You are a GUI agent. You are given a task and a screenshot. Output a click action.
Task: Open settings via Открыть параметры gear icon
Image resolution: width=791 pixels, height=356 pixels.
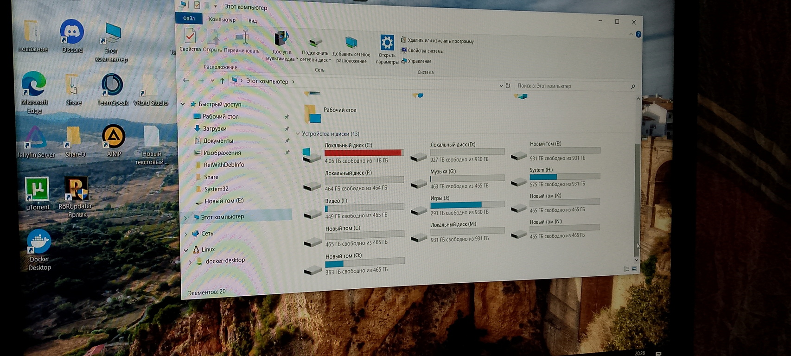[387, 44]
